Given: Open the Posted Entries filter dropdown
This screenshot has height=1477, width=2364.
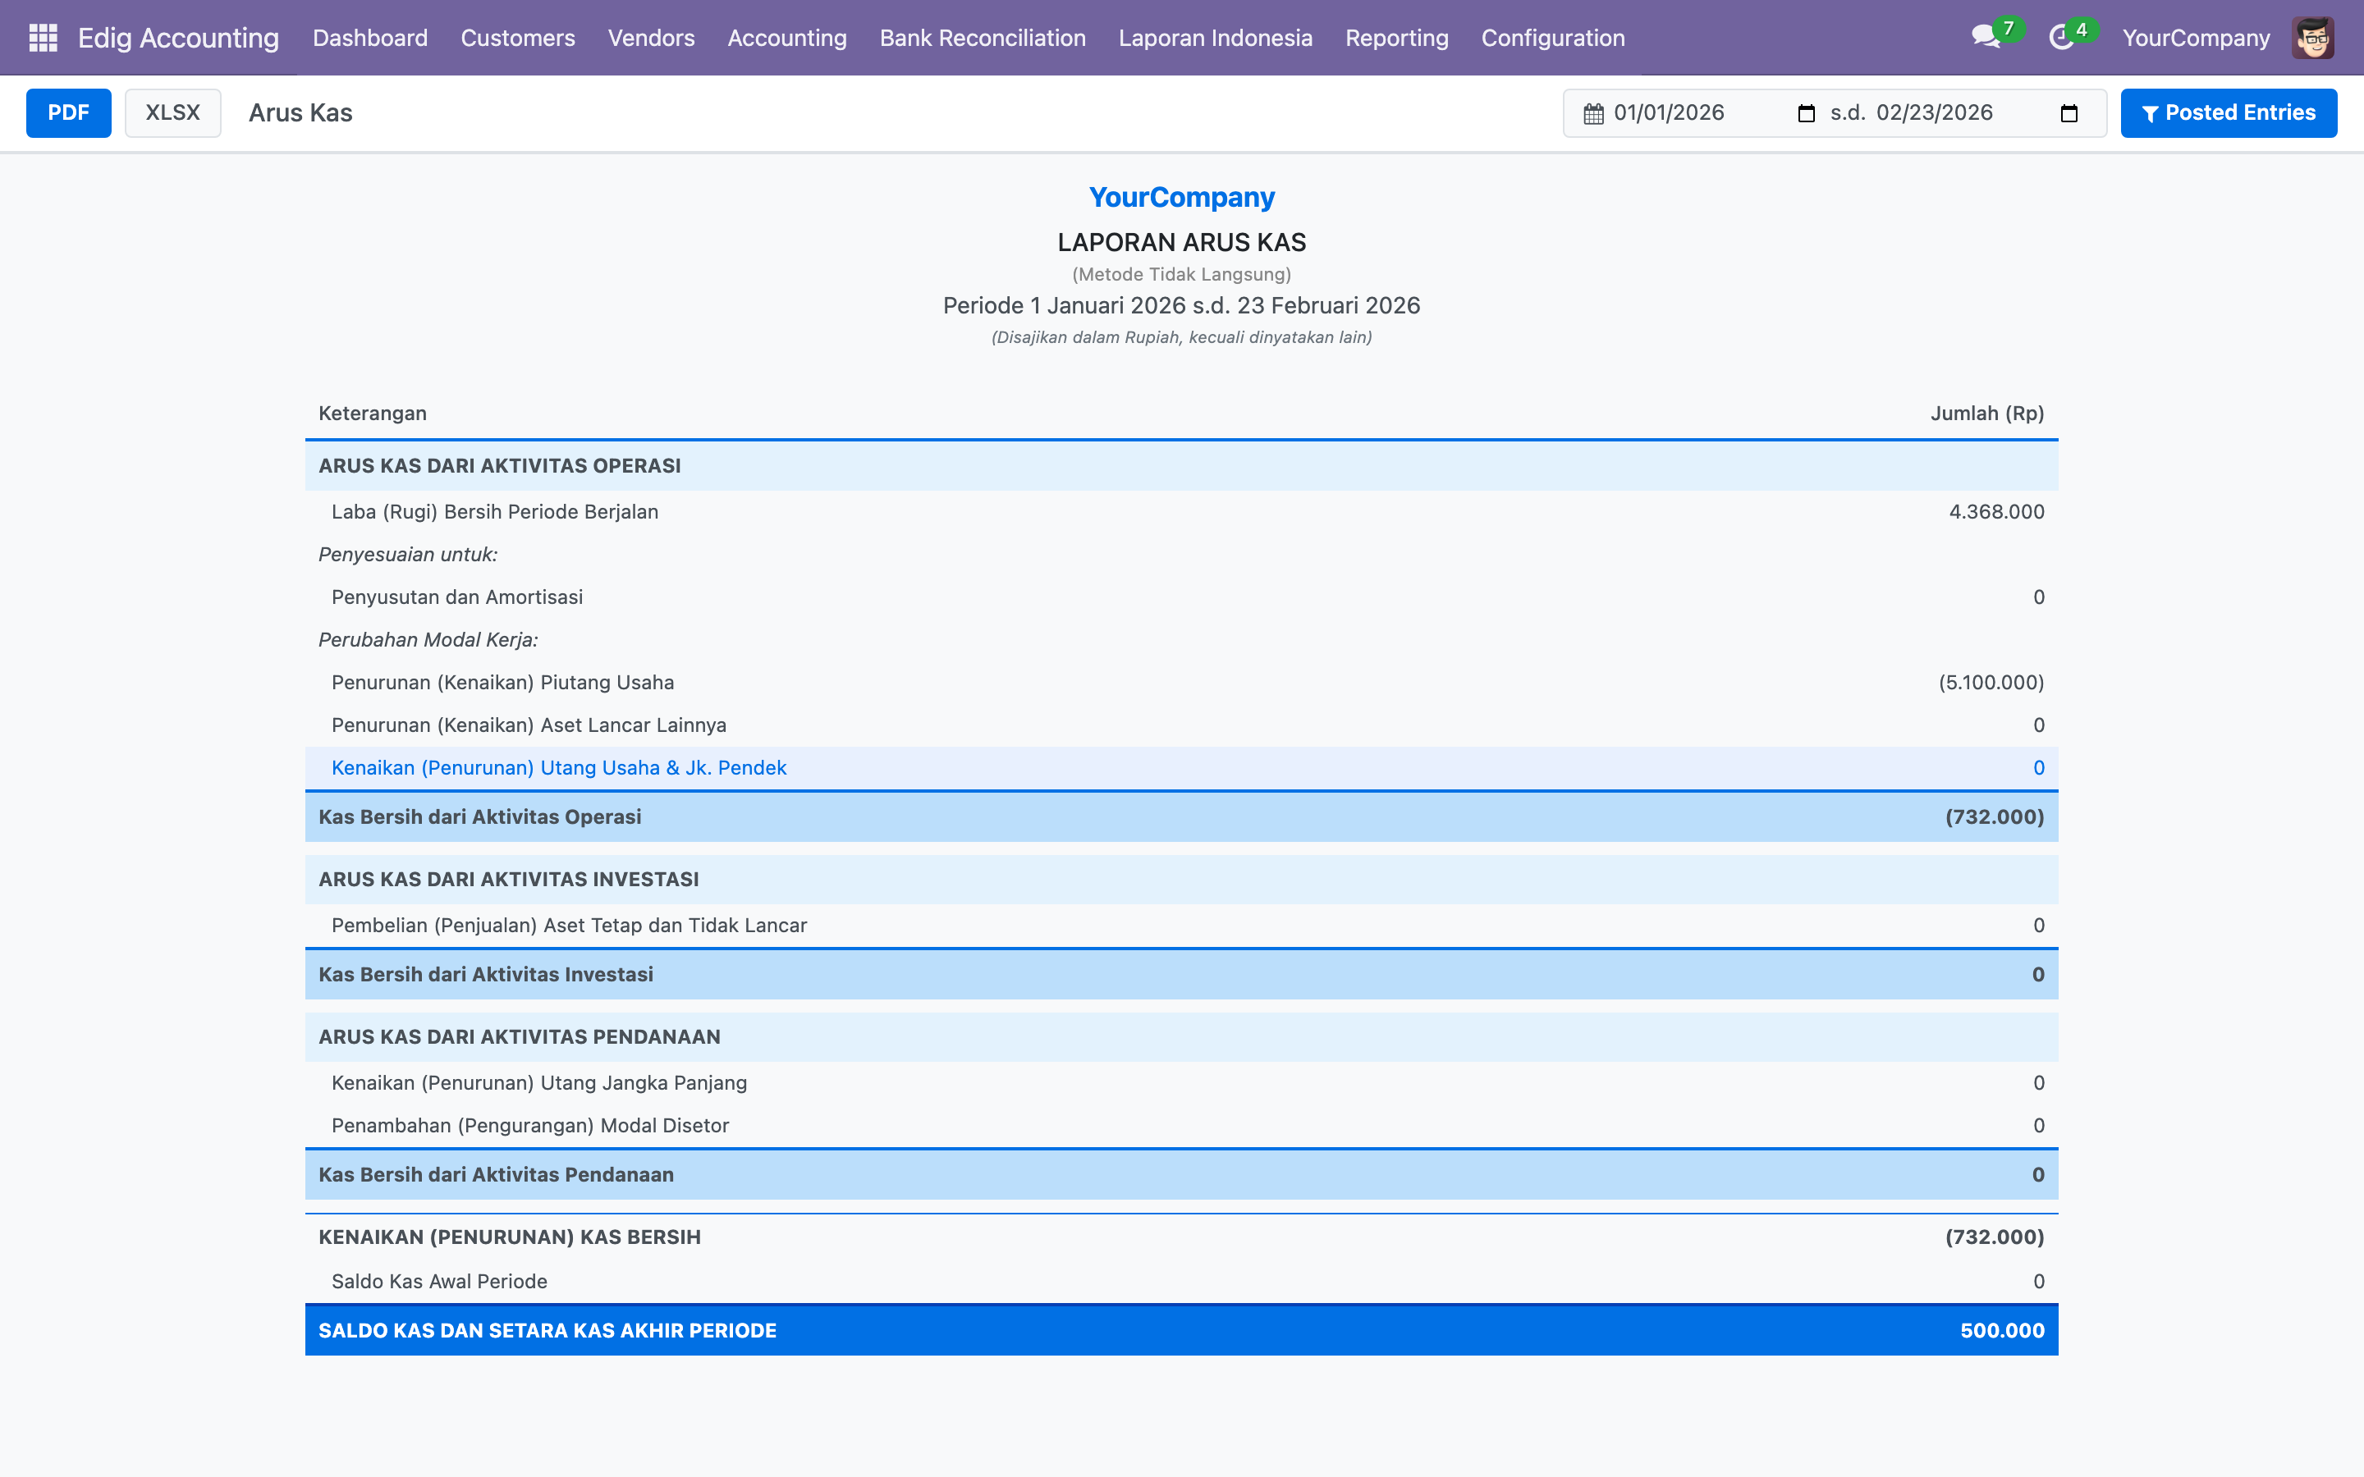Looking at the screenshot, I should [x=2229, y=113].
